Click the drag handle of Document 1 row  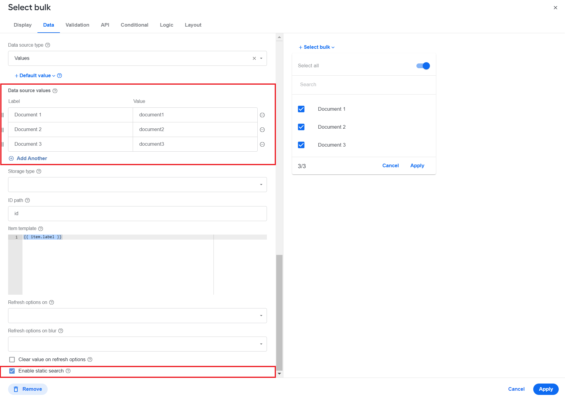3,115
